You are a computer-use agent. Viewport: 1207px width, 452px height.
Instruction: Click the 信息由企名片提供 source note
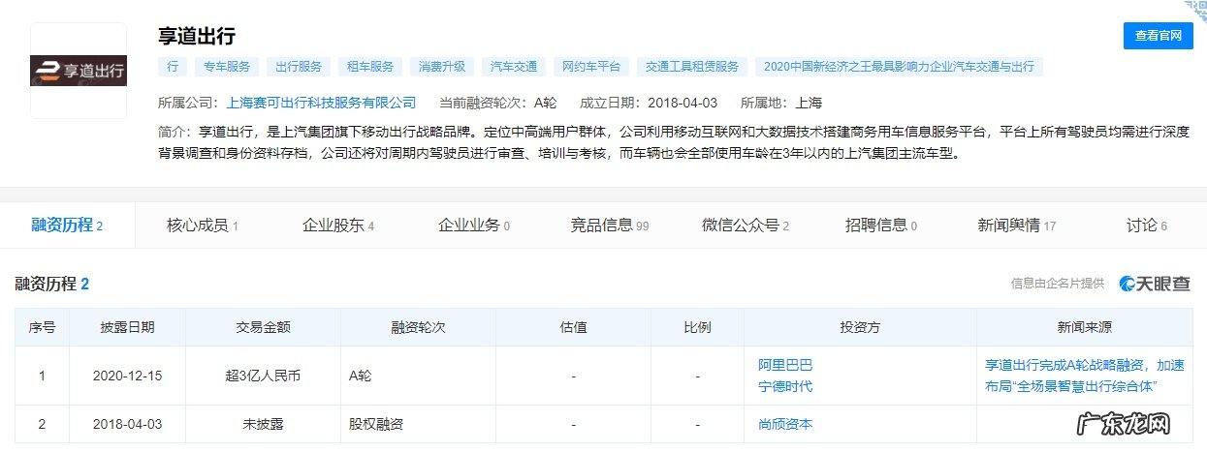click(1057, 284)
